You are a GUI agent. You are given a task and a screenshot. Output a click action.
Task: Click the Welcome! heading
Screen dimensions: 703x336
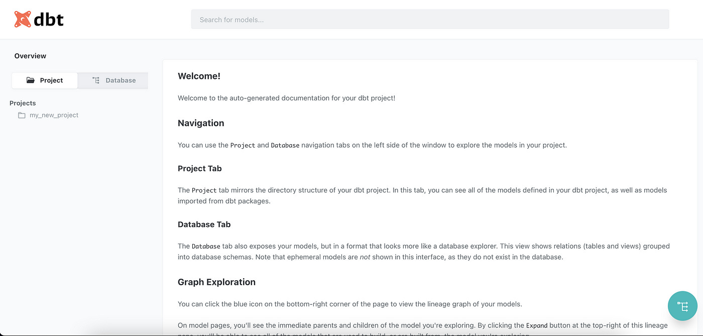199,76
